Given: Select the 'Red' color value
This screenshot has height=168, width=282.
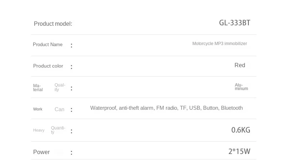Looking at the screenshot, I should pos(240,65).
